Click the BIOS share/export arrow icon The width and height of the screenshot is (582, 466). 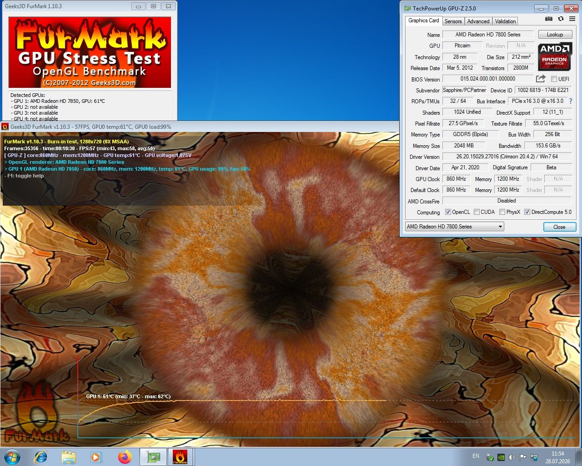tap(541, 79)
